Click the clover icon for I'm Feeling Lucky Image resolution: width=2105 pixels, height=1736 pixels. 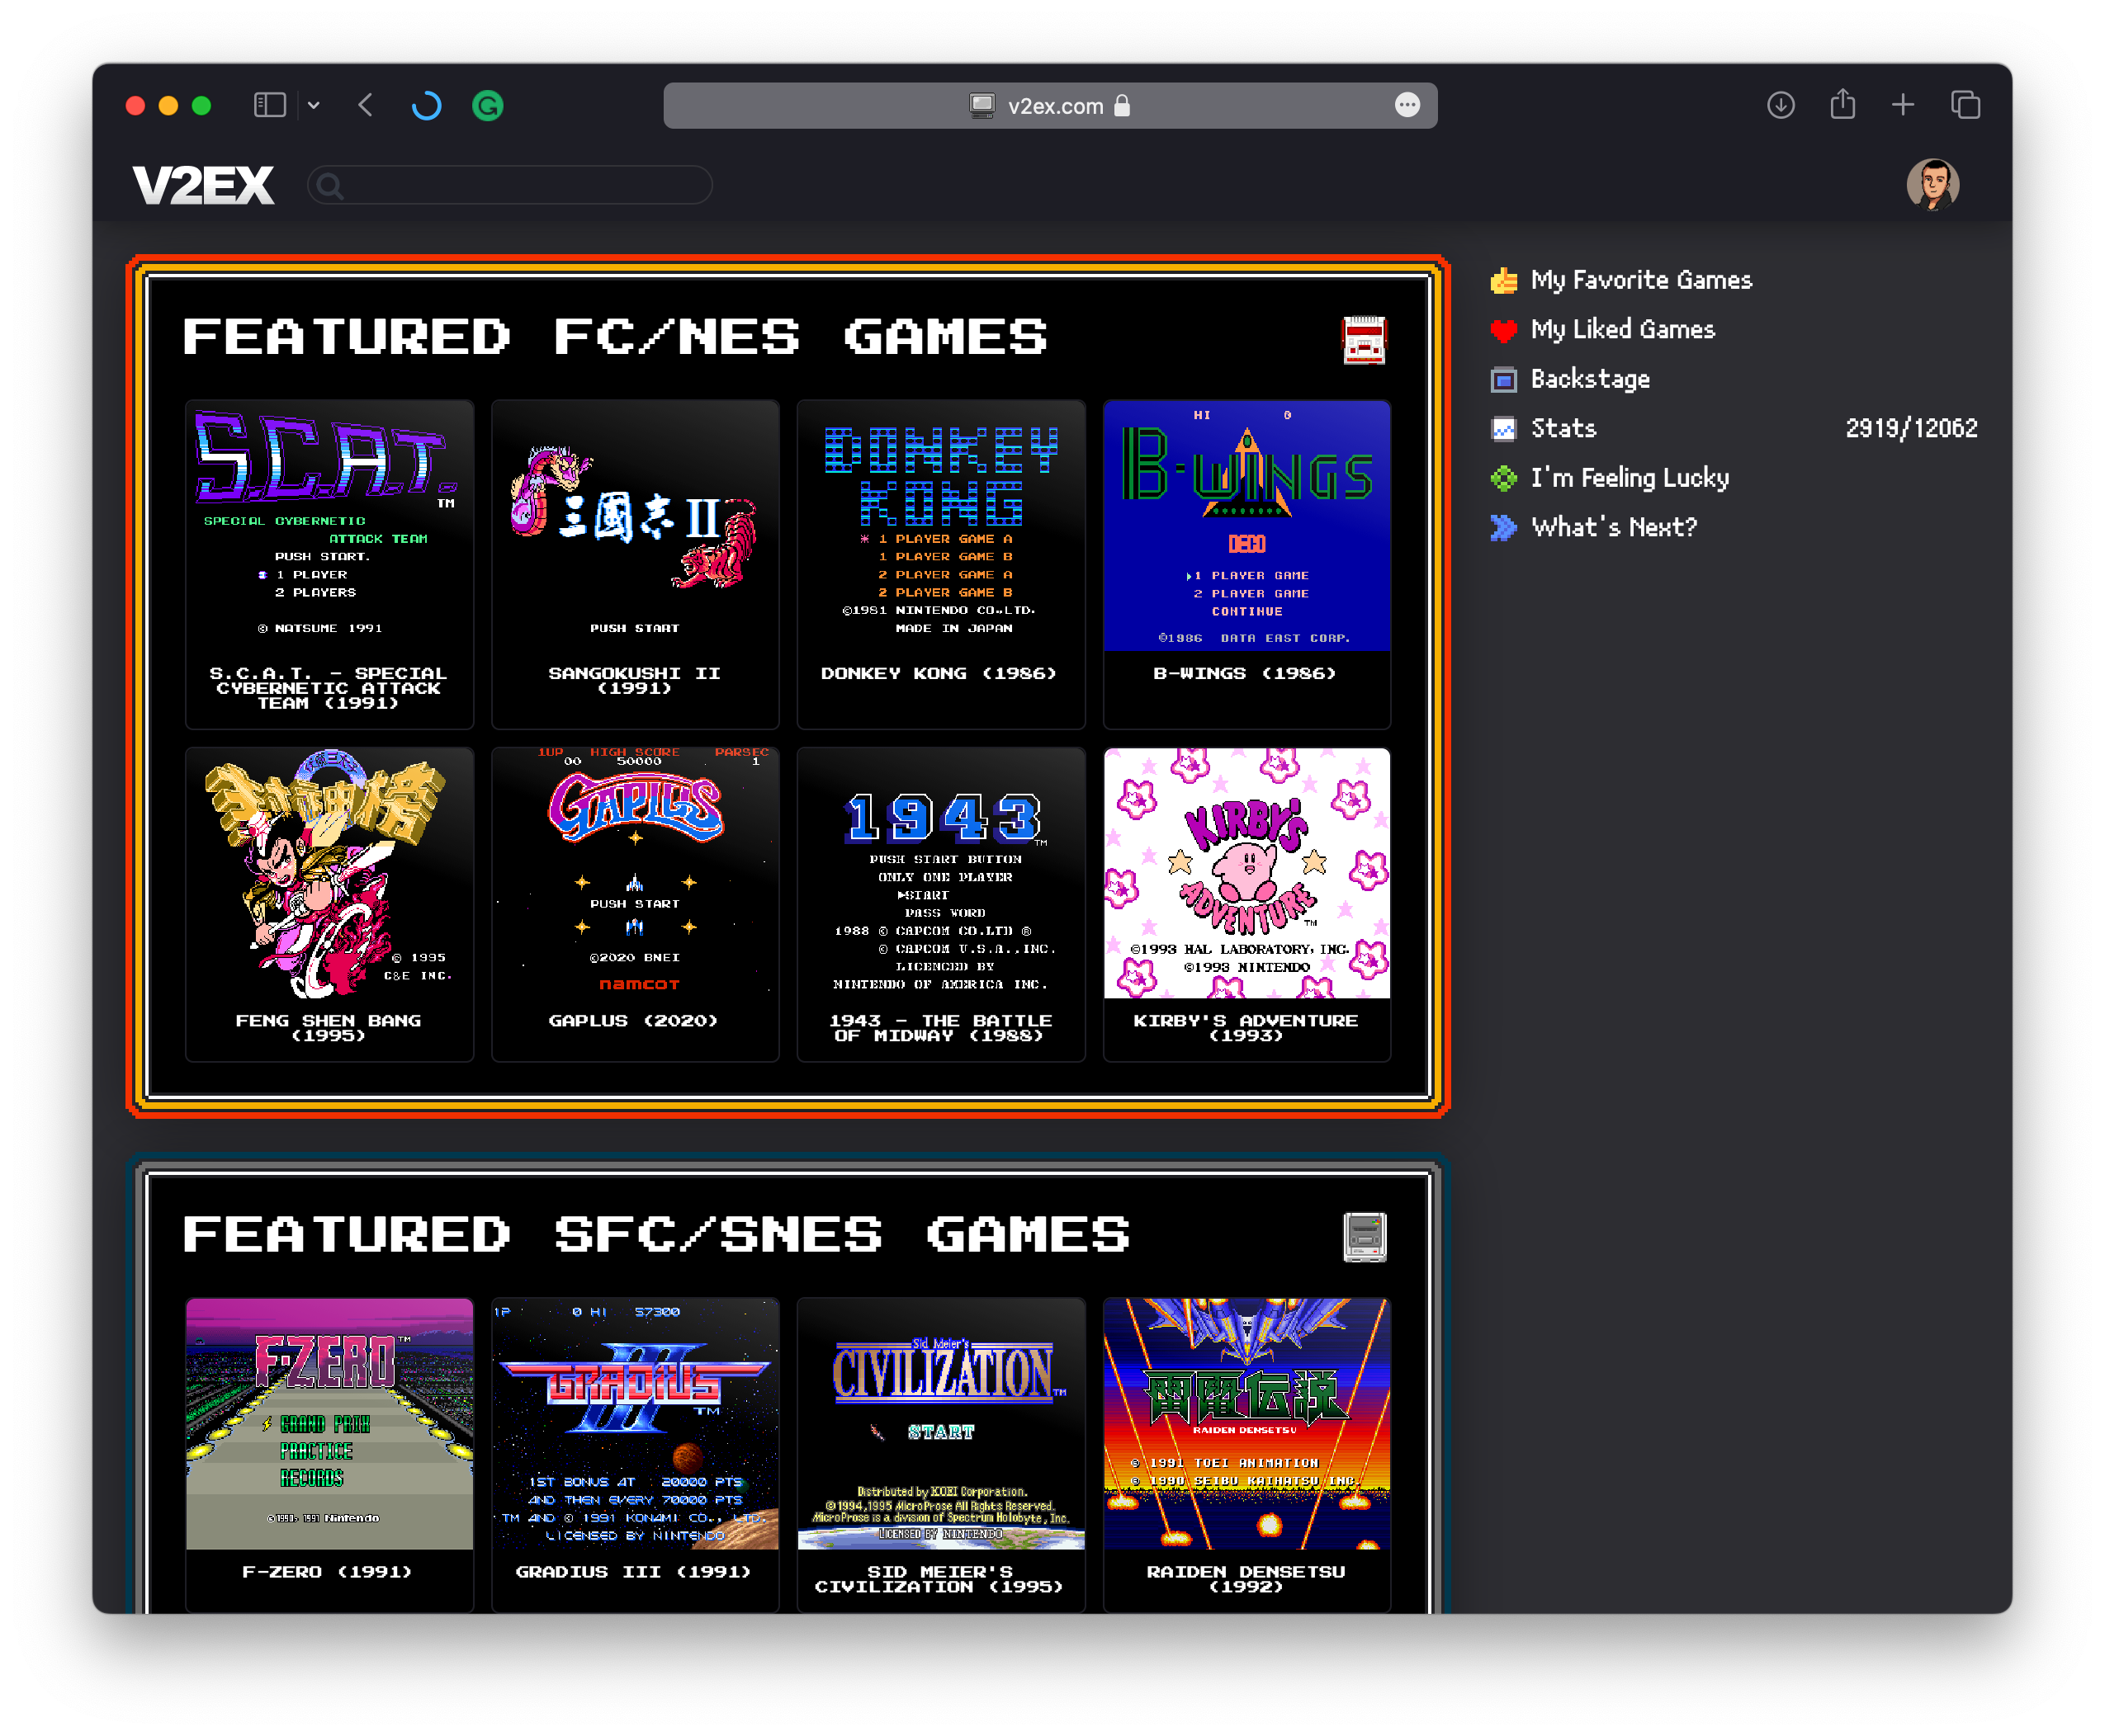pos(1504,478)
